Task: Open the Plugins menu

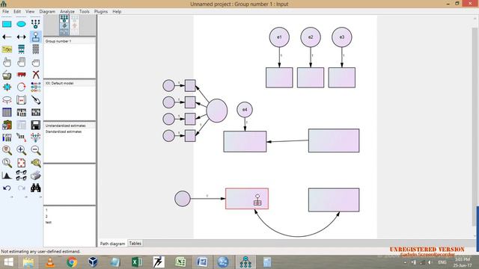Action: (x=101, y=12)
